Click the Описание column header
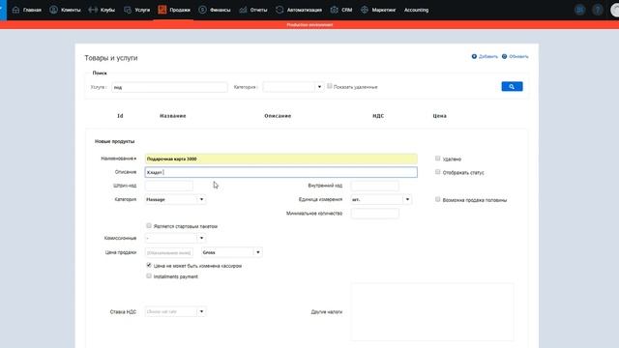Viewport: 619px width, 348px height. 278,116
